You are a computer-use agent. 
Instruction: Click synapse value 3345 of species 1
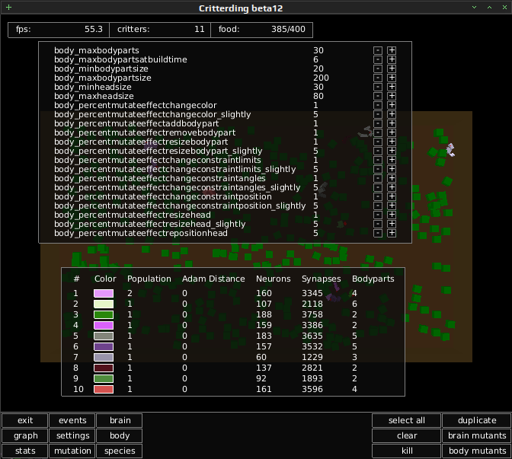click(312, 293)
